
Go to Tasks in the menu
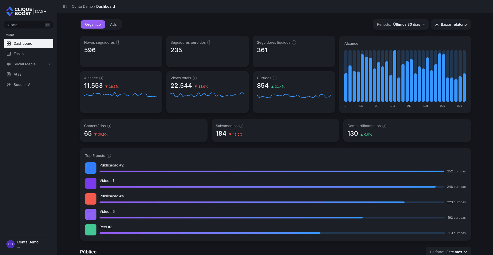[x=29, y=54]
